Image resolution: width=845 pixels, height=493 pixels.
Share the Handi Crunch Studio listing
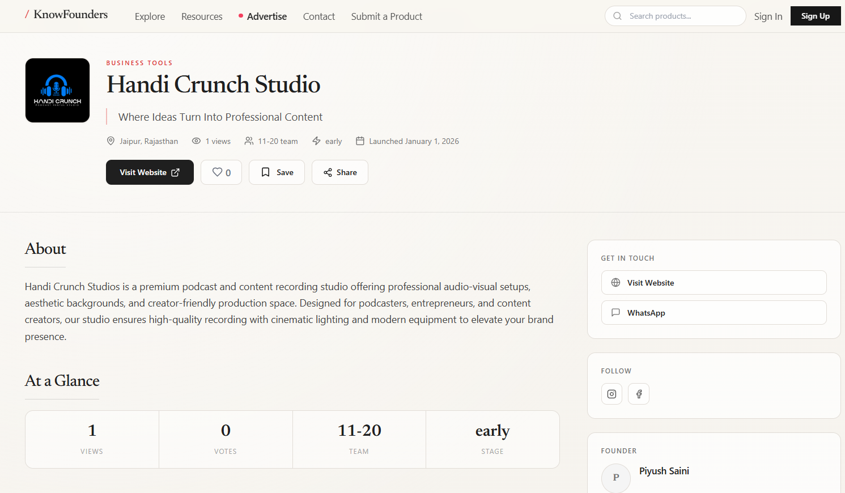340,172
